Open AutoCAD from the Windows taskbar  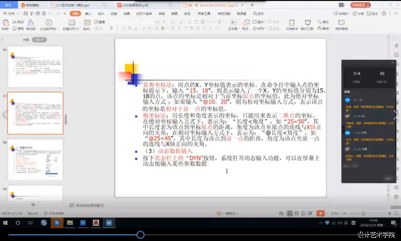[x=96, y=223]
